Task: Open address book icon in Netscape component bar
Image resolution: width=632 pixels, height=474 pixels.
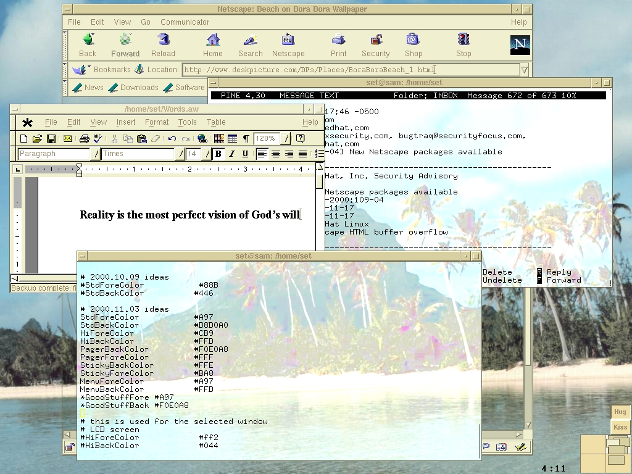Action: 501,447
